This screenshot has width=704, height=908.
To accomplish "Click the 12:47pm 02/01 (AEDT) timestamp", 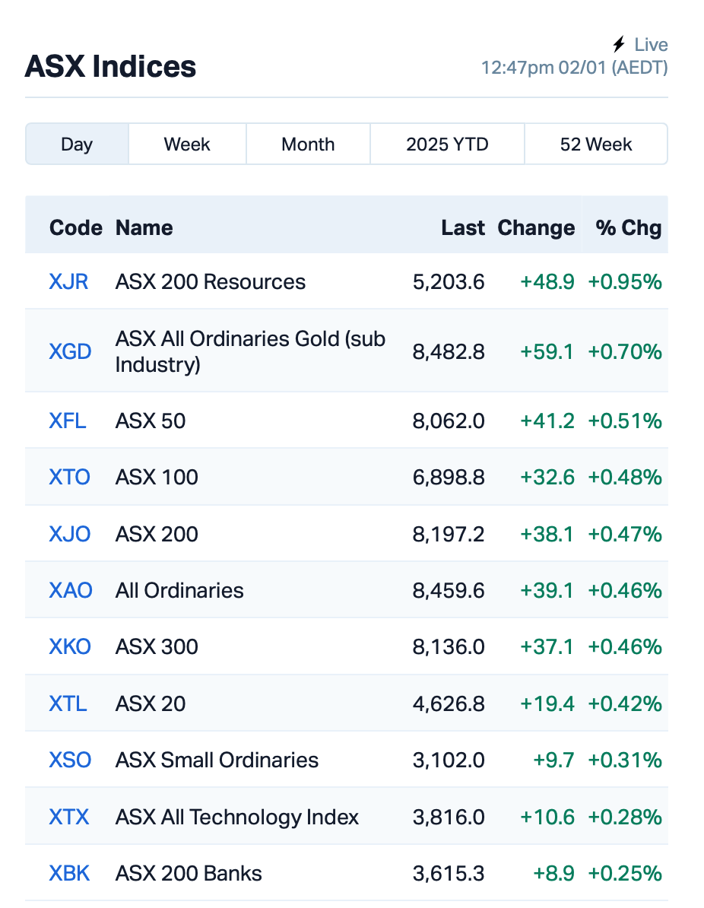I will click(x=574, y=67).
